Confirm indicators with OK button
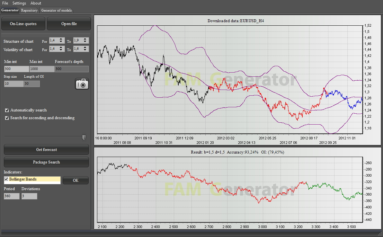Viewport: 383px width, 237px height. pos(76,180)
